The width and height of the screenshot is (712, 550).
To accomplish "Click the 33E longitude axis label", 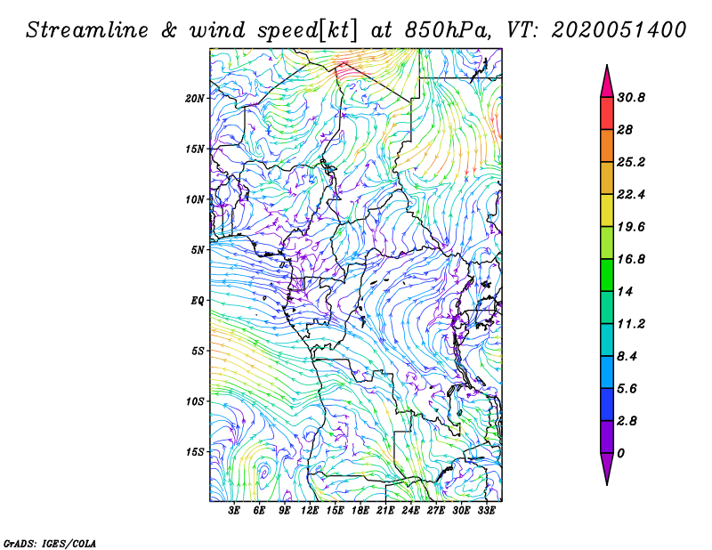I will [x=486, y=512].
